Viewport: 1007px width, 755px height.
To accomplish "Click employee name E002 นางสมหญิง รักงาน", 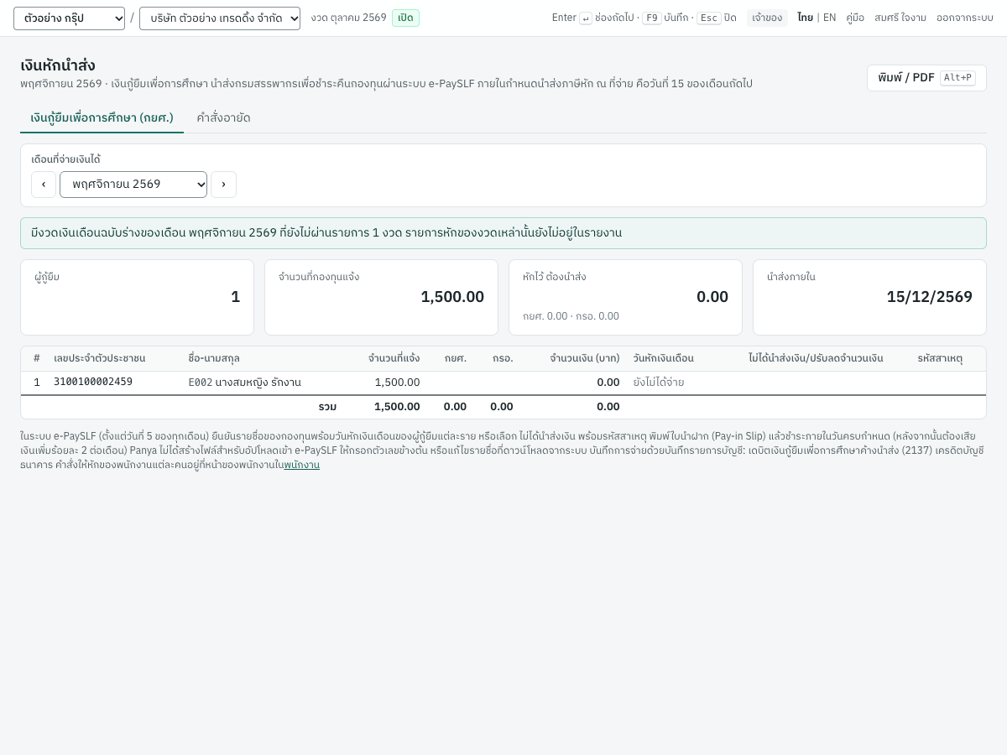I will (x=245, y=383).
